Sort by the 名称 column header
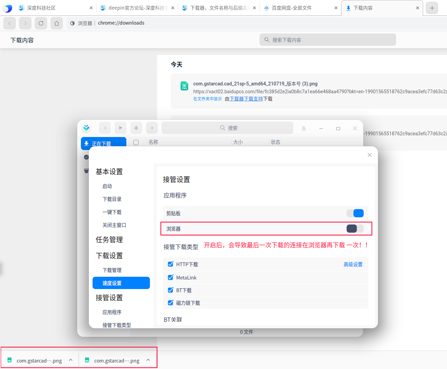This screenshot has width=447, height=369. pos(153,142)
